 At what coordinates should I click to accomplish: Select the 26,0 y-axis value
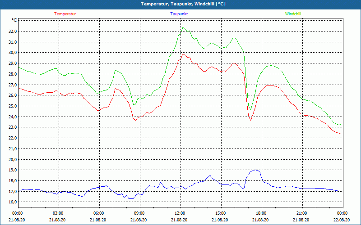coord(13,95)
